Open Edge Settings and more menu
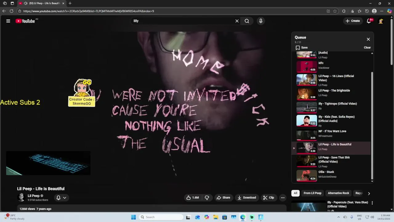This screenshot has height=222, width=394. pos(382,11)
